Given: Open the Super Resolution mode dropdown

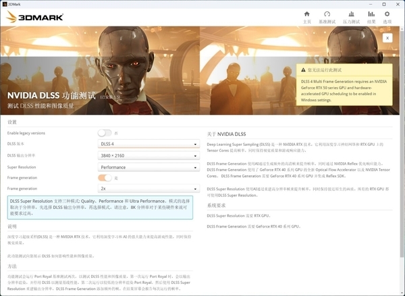Looking at the screenshot, I should click(148, 167).
